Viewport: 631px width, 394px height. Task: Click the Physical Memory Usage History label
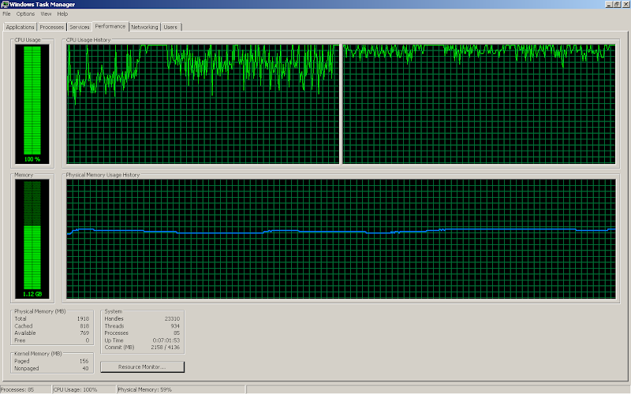coord(103,175)
